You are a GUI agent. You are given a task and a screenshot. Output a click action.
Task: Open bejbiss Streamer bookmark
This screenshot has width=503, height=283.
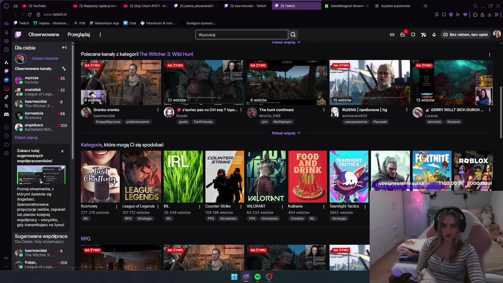[51, 23]
